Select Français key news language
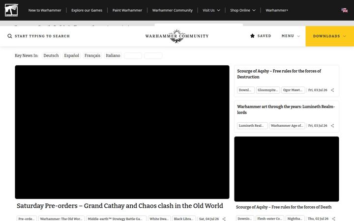This screenshot has height=221, width=354. (92, 55)
